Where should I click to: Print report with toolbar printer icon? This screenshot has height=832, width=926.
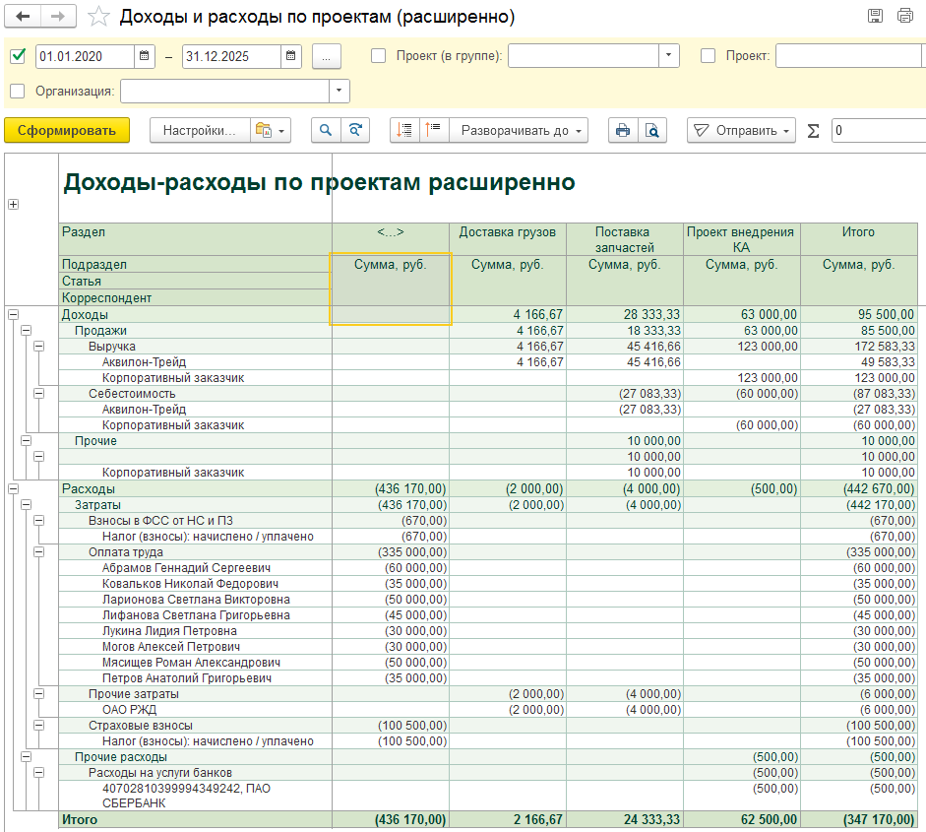click(623, 131)
